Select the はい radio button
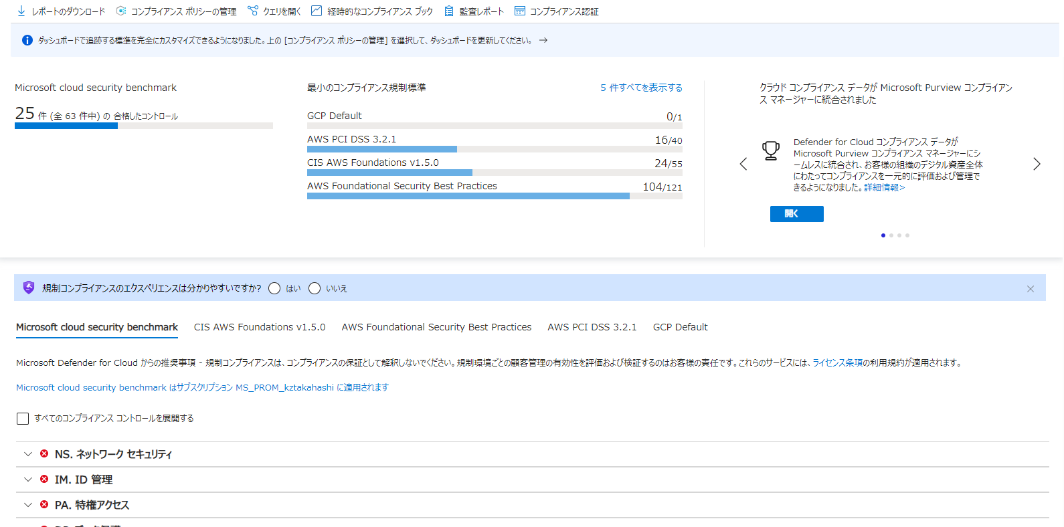The width and height of the screenshot is (1064, 527). click(274, 288)
